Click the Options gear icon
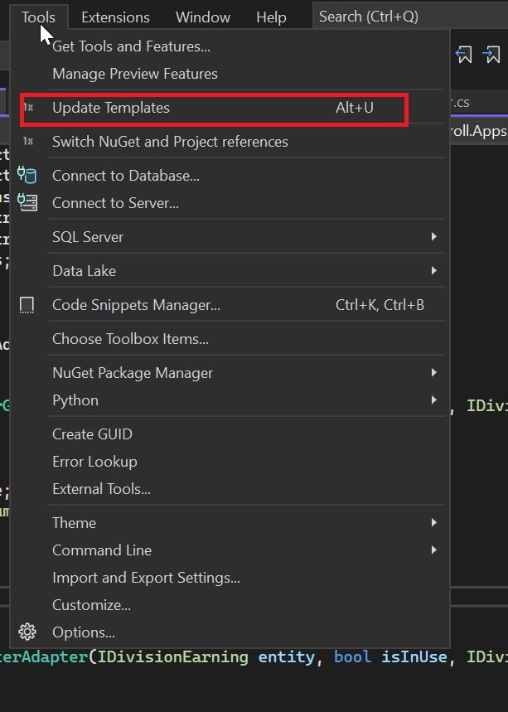 (27, 632)
